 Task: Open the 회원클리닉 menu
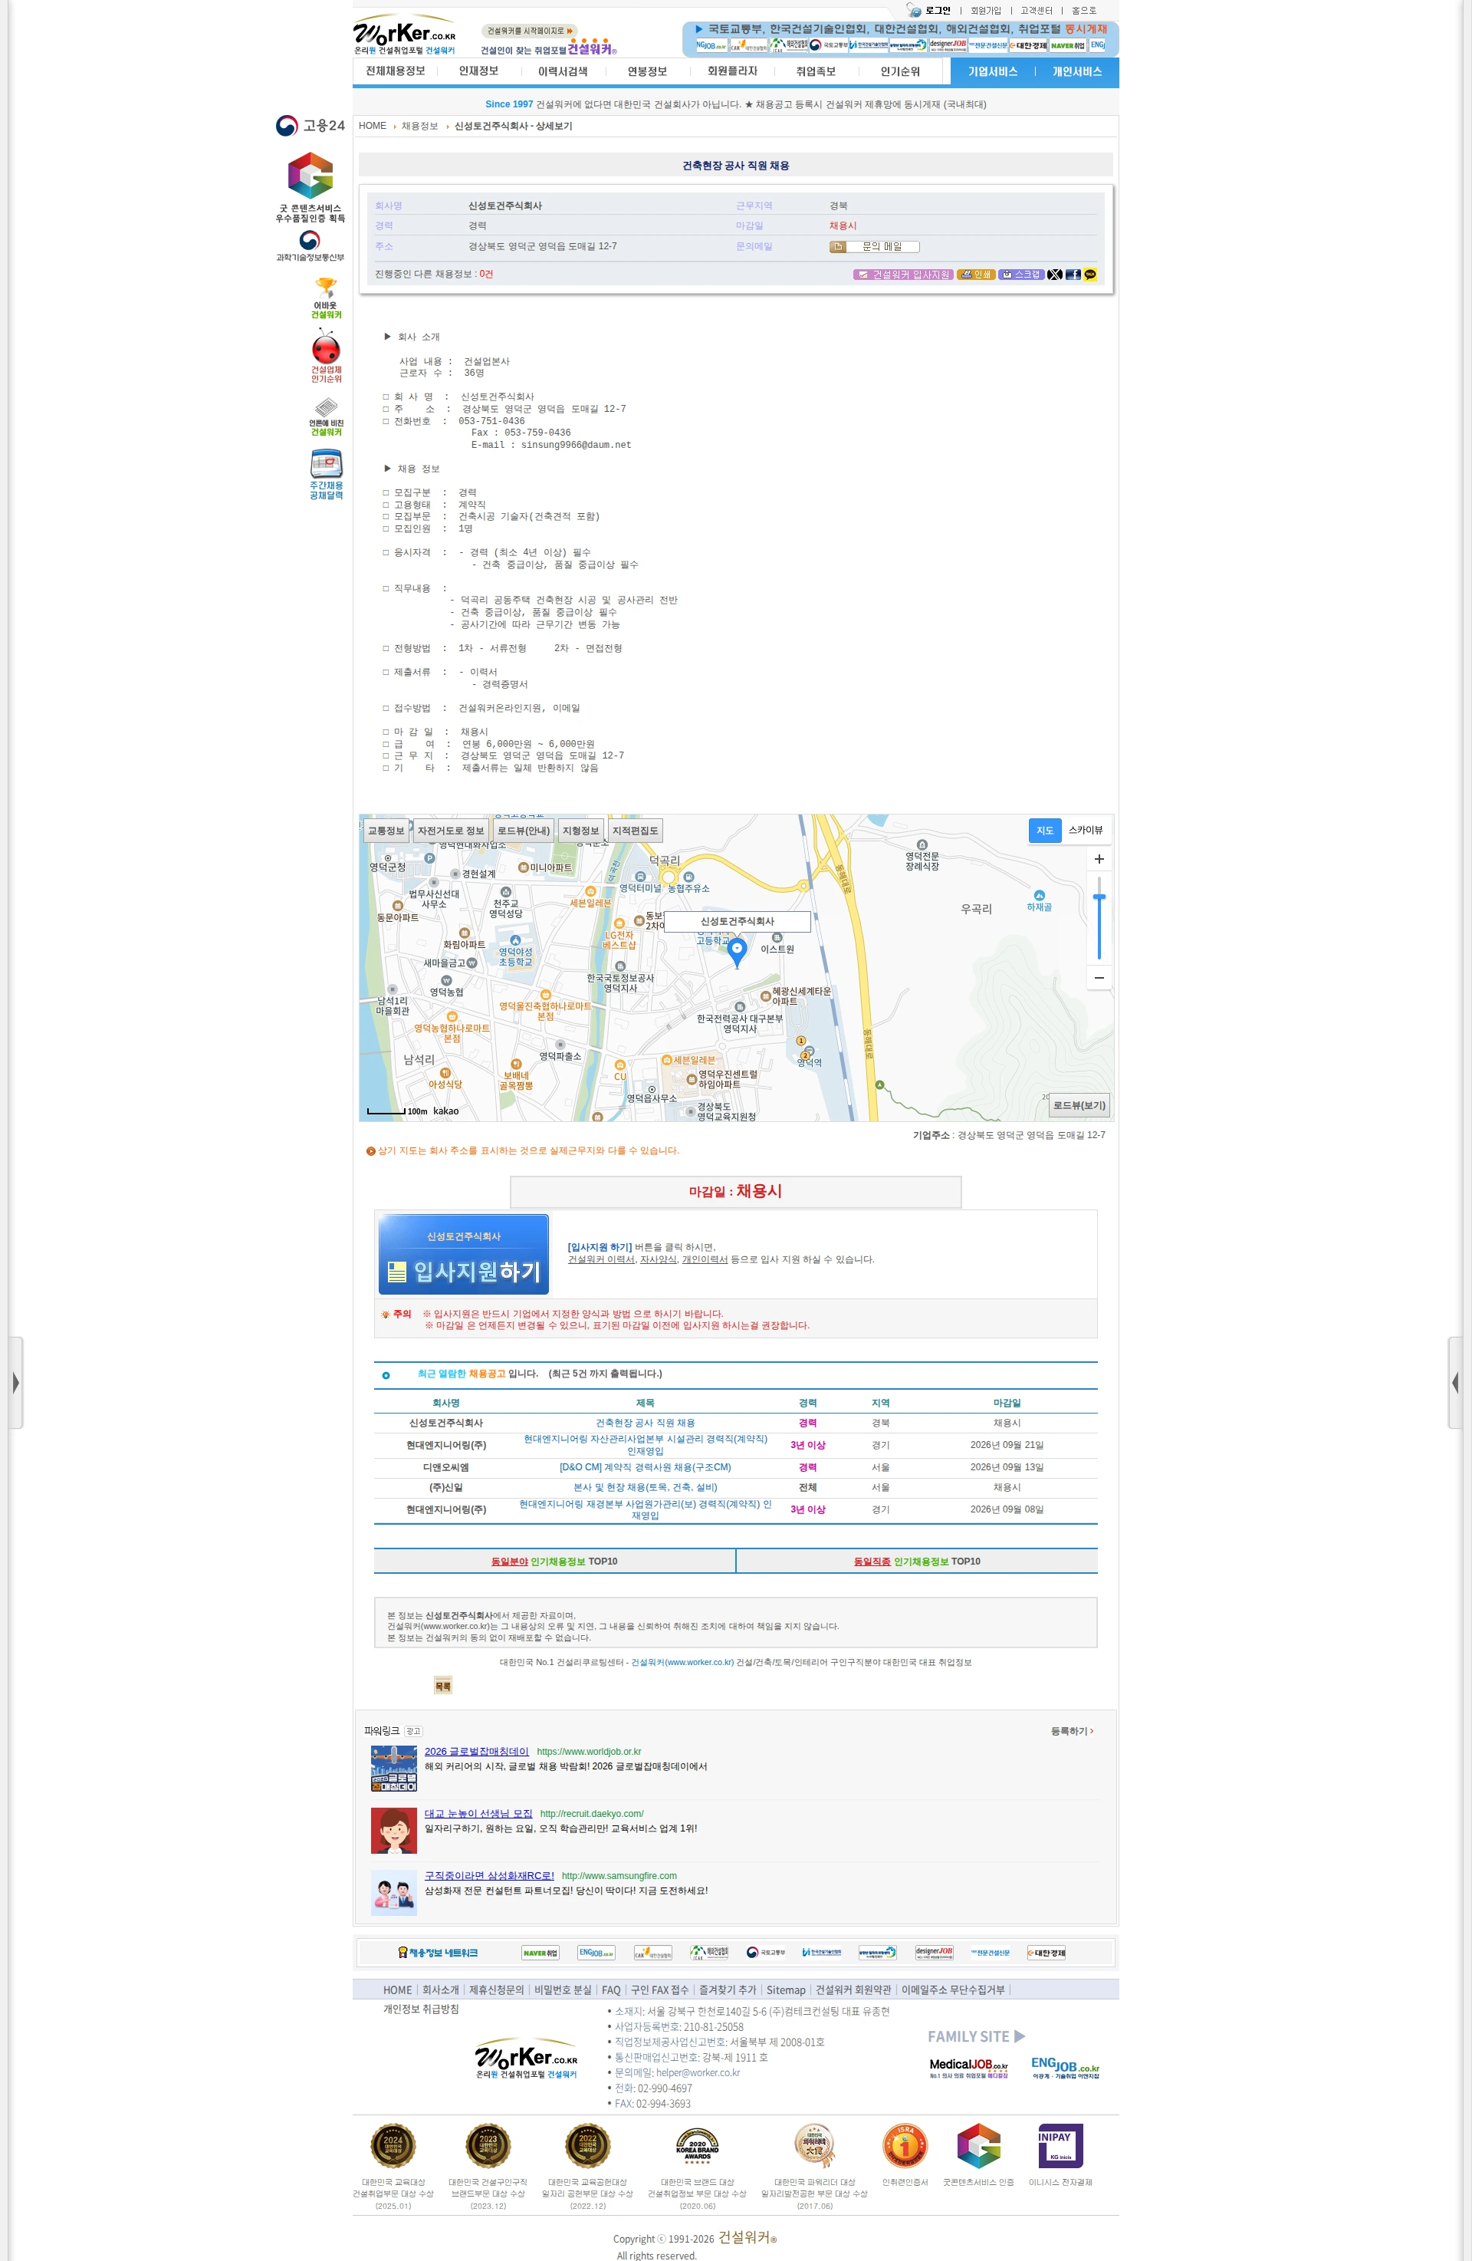coord(732,71)
